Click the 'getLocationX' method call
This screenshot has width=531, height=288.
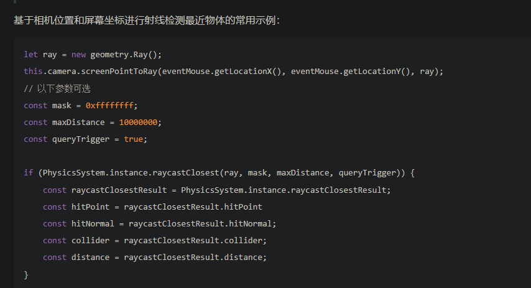(243, 71)
